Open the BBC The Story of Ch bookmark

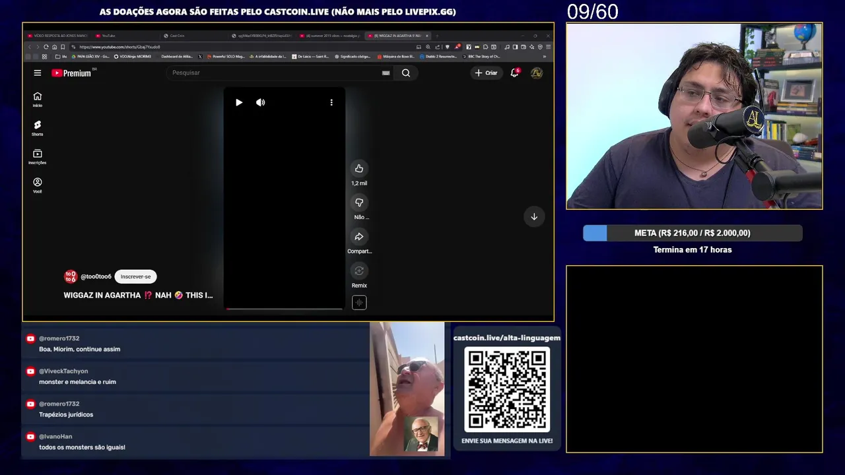point(482,56)
